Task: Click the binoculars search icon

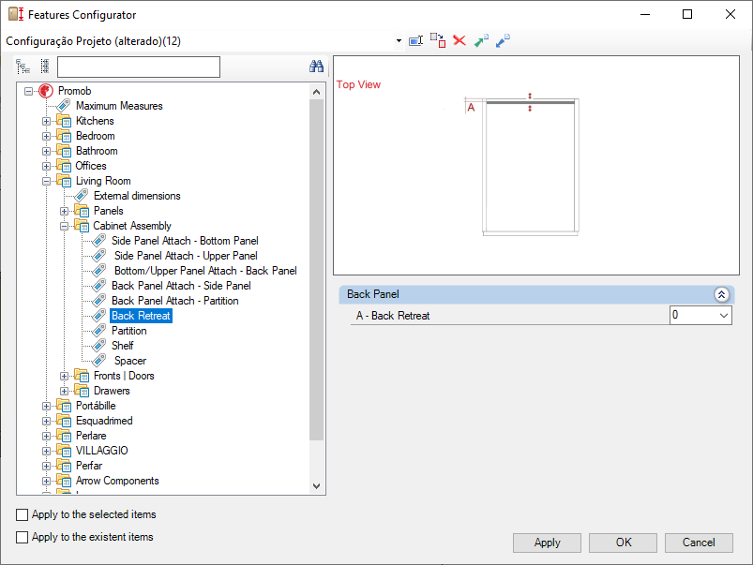Action: (x=316, y=67)
